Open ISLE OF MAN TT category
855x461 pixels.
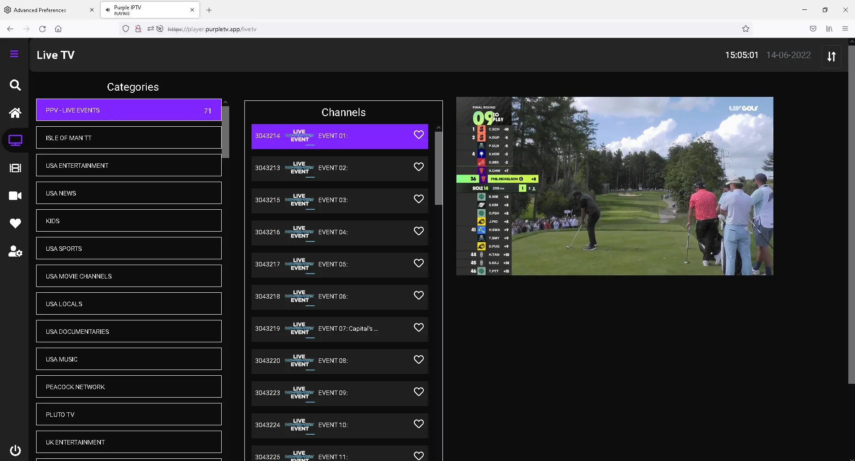(x=129, y=137)
